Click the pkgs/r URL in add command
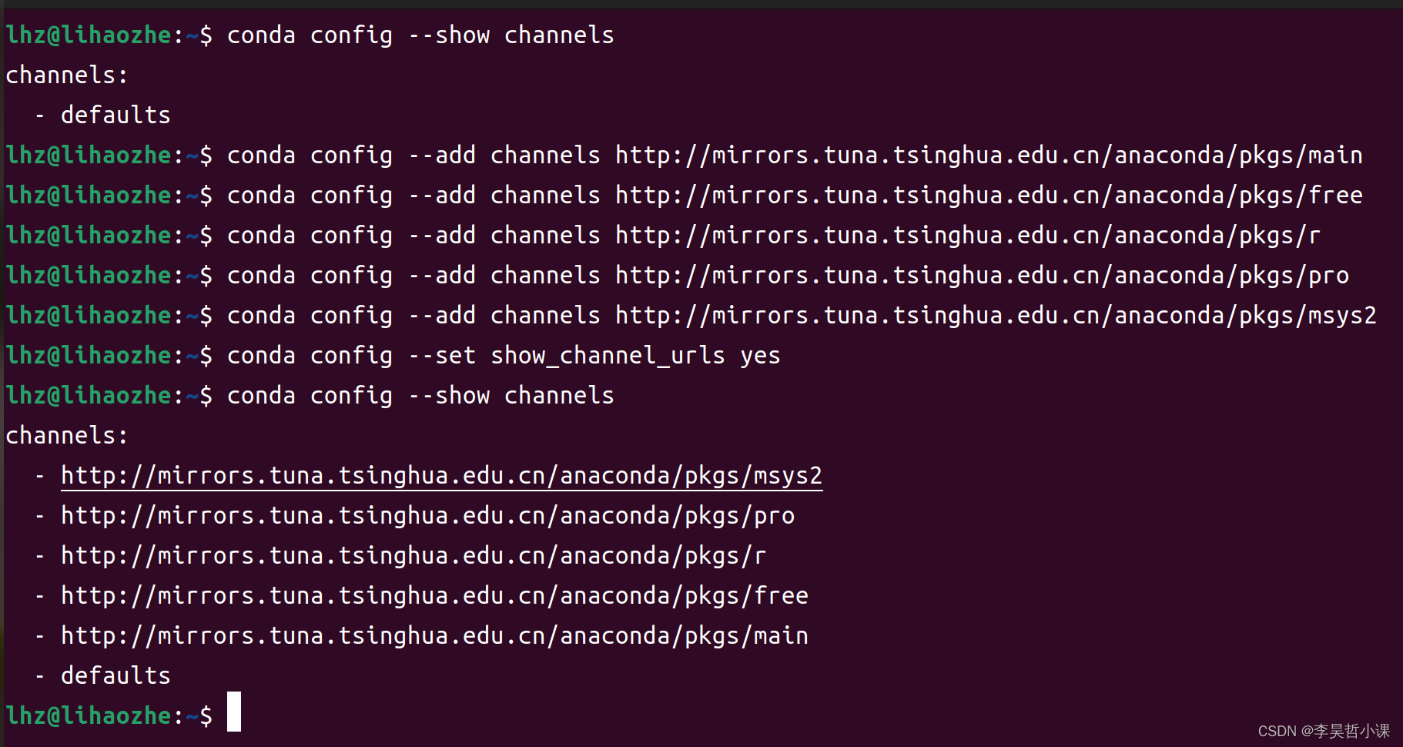The height and width of the screenshot is (747, 1403). pyautogui.click(x=968, y=236)
